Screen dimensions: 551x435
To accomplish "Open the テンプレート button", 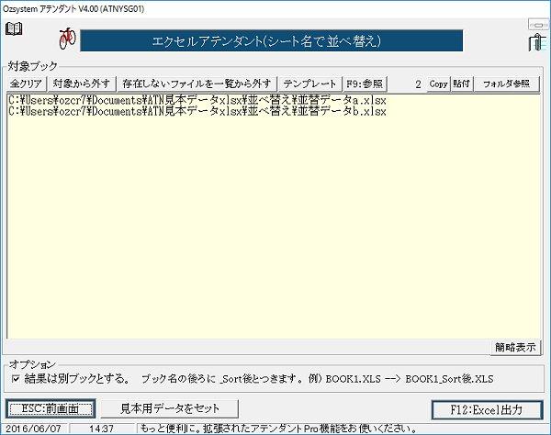I will coord(309,84).
